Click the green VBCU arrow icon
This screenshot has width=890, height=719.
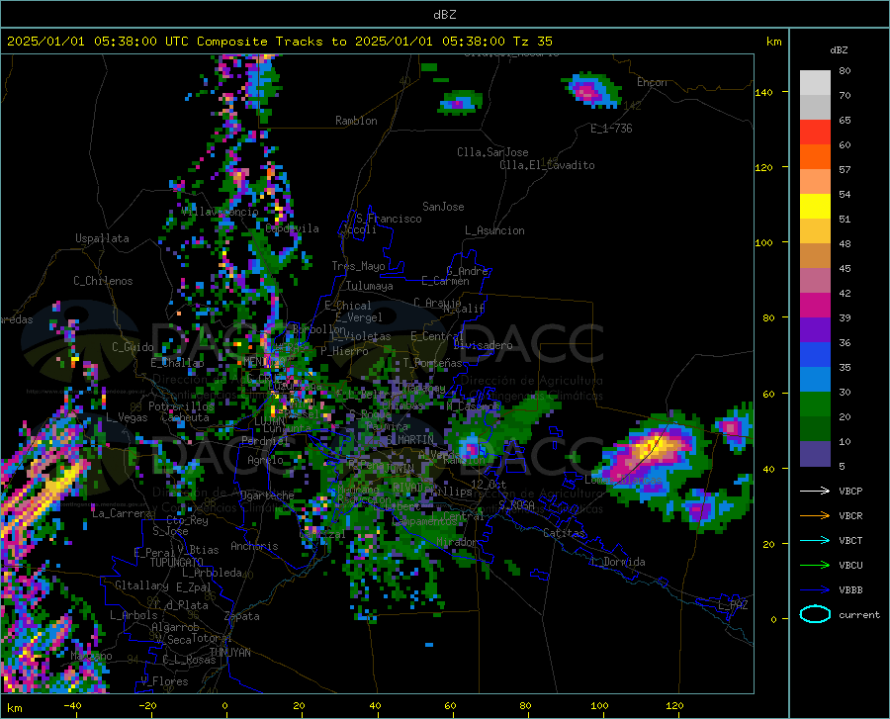pyautogui.click(x=815, y=565)
